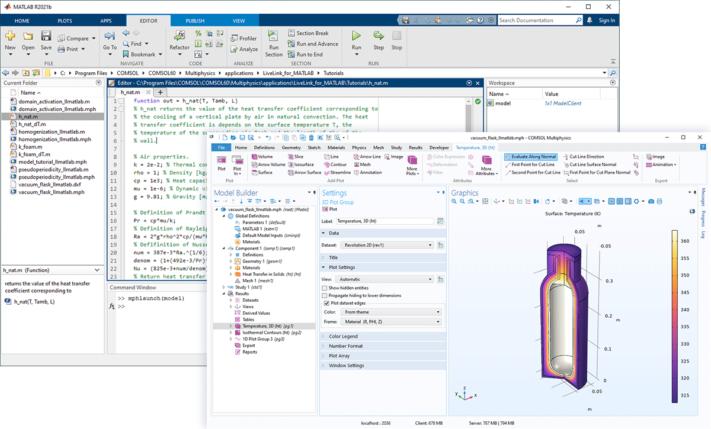Viewport: 711px width, 429px height.
Task: Click zoom in icon in COMSOL Graphics toolbar
Action: click(x=454, y=201)
